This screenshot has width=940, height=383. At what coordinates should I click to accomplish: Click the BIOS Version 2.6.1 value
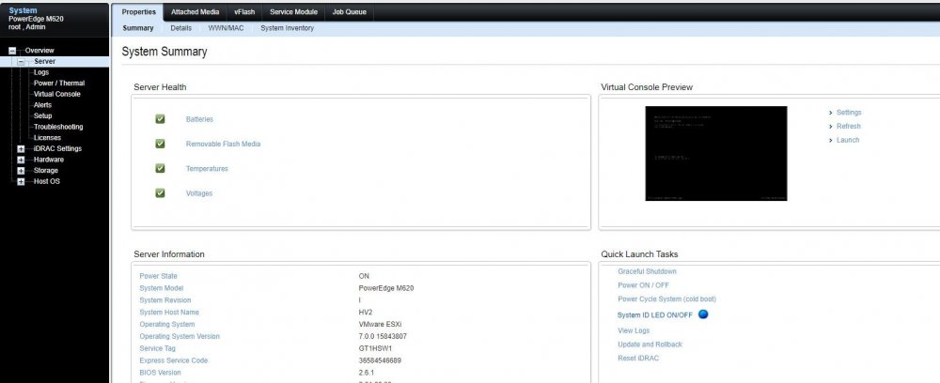click(367, 373)
